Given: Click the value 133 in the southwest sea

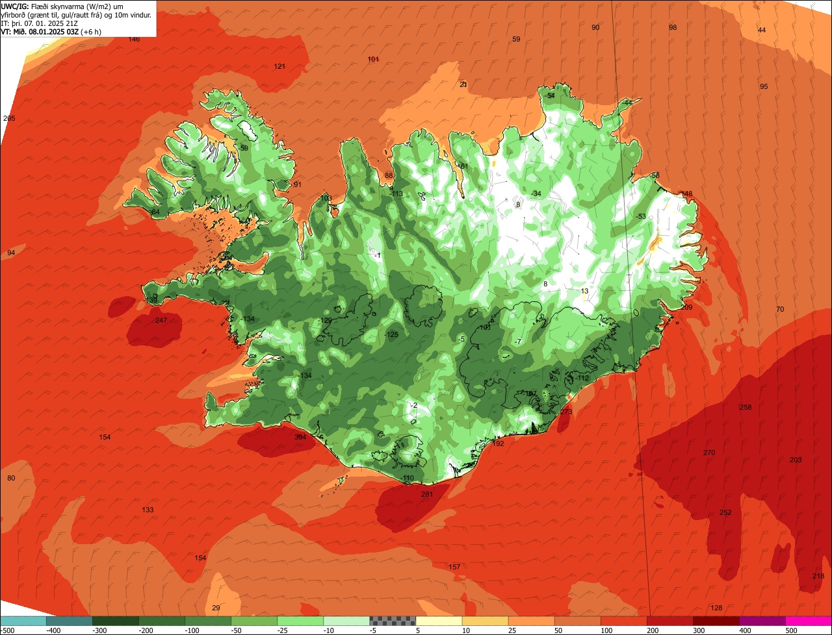Looking at the screenshot, I should point(148,510).
